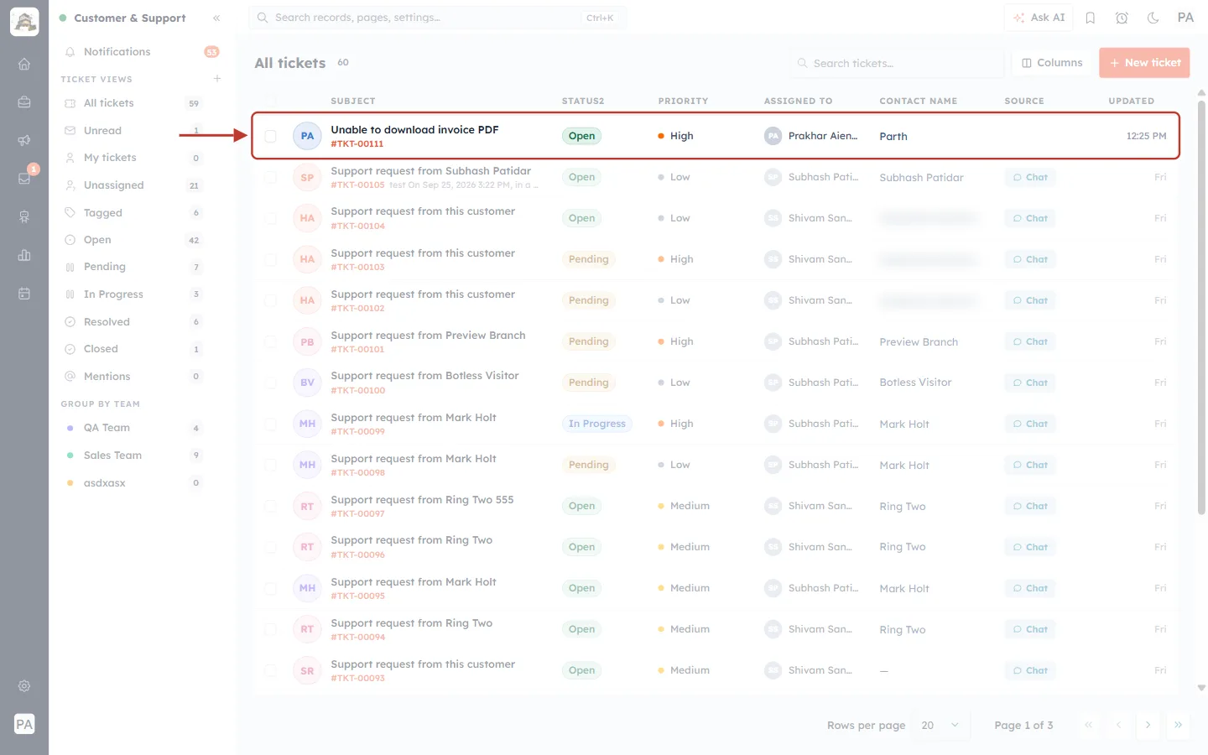Open PA profile avatar in top bar
The height and width of the screenshot is (755, 1208).
1185,18
